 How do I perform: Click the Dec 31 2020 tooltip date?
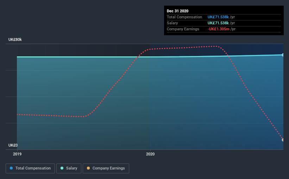[x=177, y=11]
